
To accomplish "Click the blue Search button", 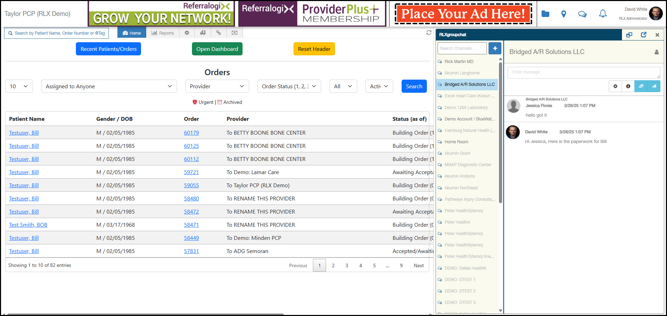I will [x=414, y=86].
